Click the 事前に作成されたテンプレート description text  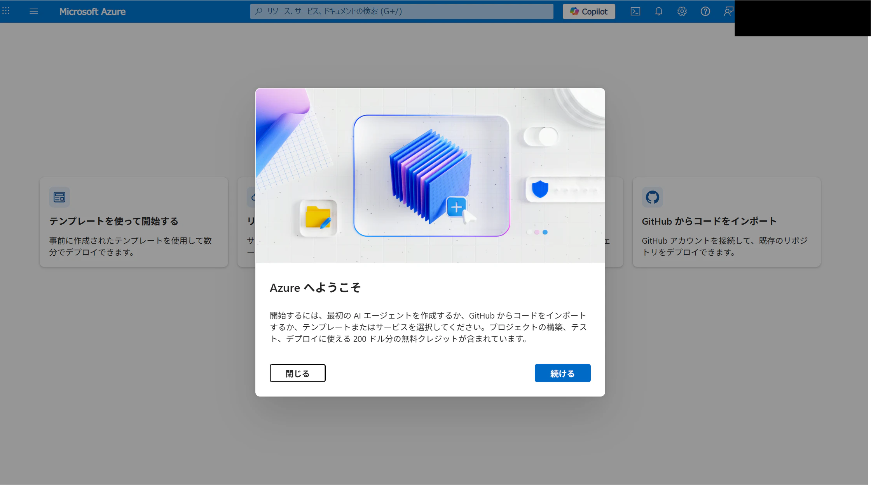(x=130, y=246)
